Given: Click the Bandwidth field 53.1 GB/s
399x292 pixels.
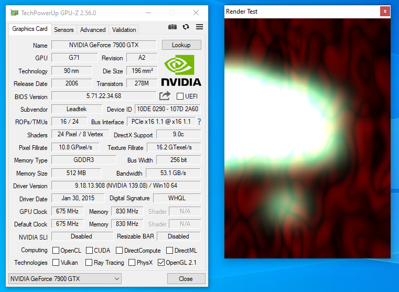Looking at the screenshot, I should tap(174, 173).
